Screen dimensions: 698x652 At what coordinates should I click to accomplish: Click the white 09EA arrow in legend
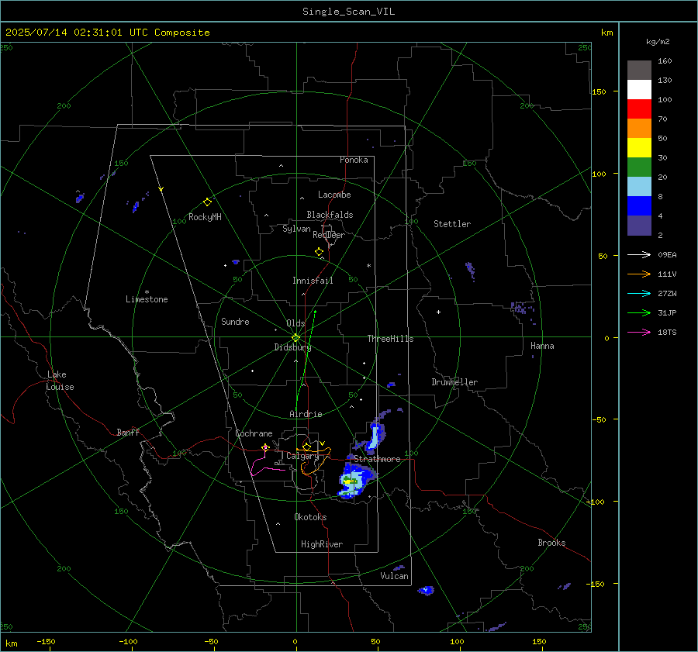pyautogui.click(x=639, y=254)
